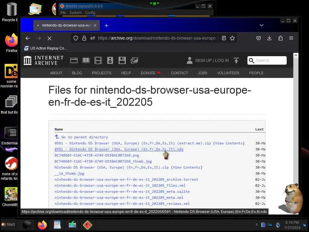Open the BLOG menu item
This screenshot has width=309, height=232.
[77, 73]
